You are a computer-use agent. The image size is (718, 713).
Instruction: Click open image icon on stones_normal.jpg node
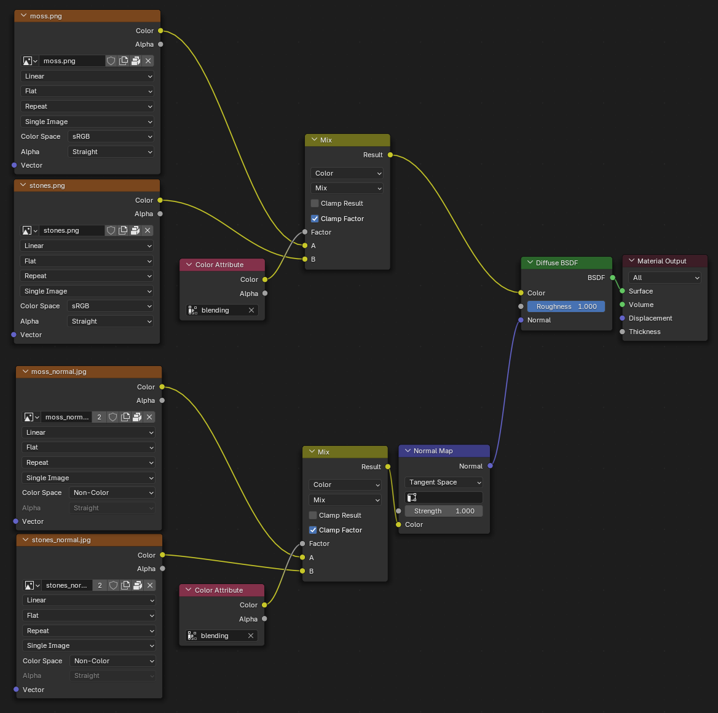(137, 585)
